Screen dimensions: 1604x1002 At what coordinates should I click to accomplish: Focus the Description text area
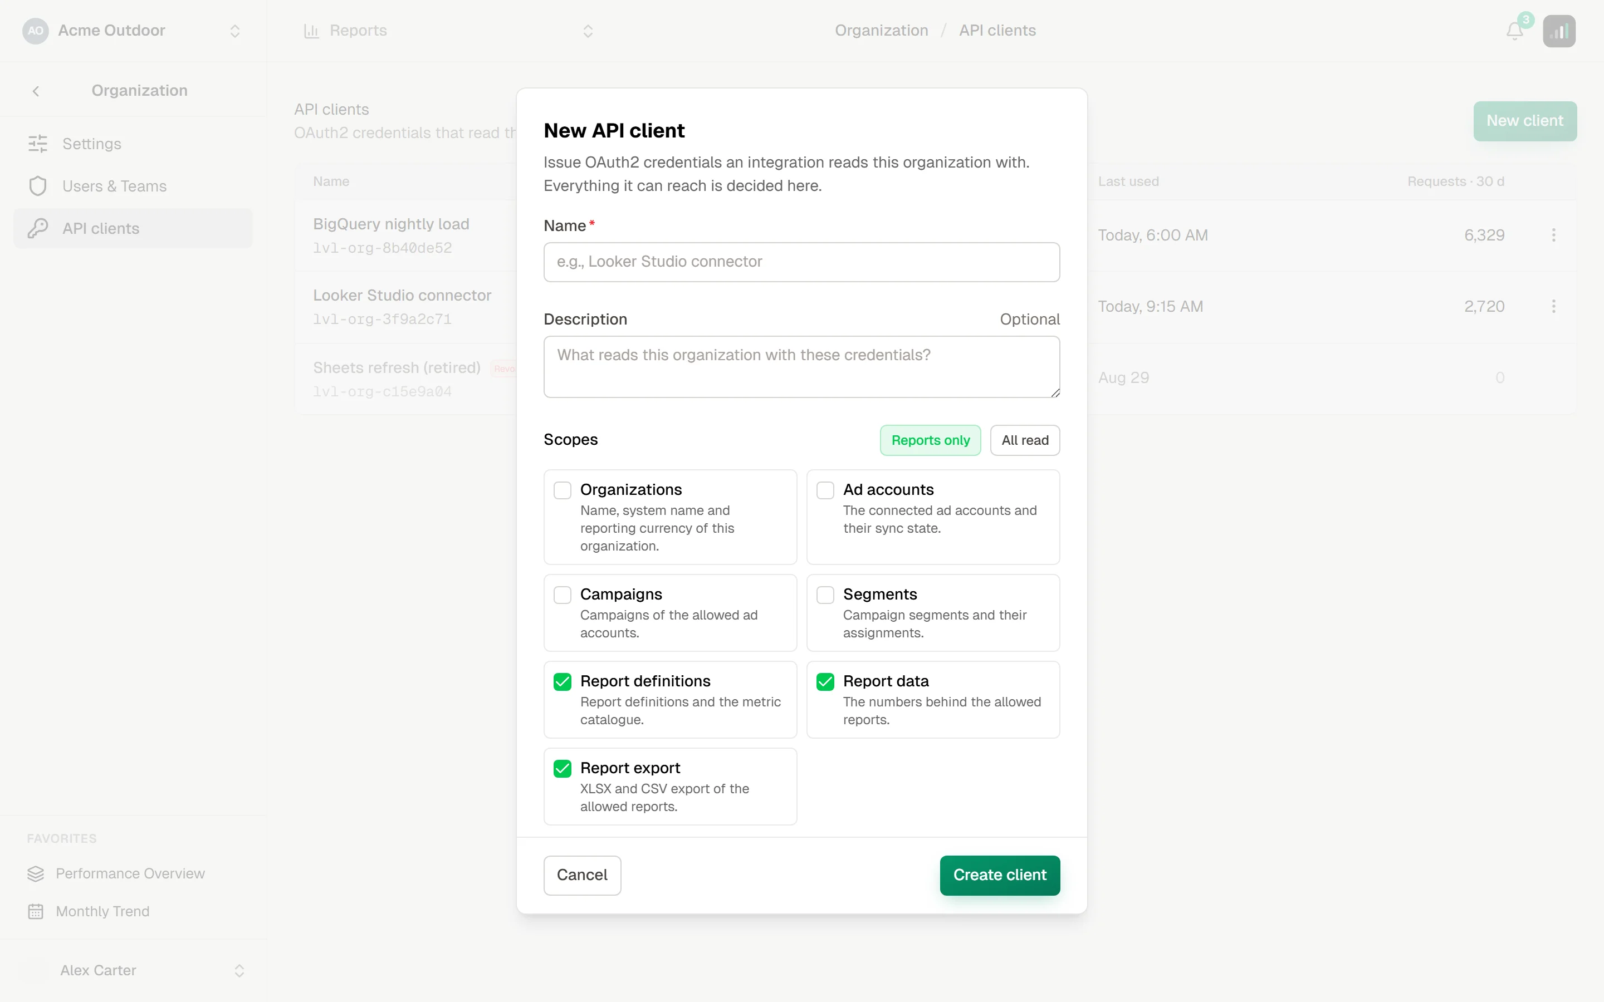coord(801,366)
